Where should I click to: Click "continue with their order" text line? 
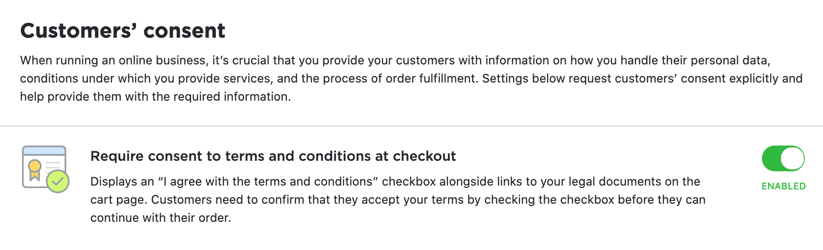tap(161, 218)
